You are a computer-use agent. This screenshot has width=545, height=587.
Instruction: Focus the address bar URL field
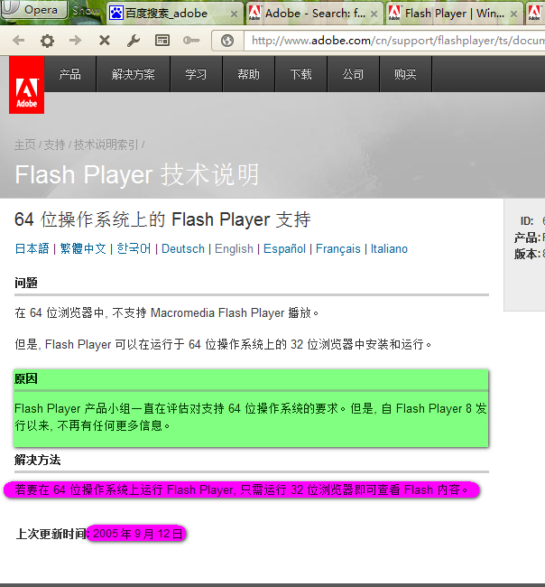394,41
